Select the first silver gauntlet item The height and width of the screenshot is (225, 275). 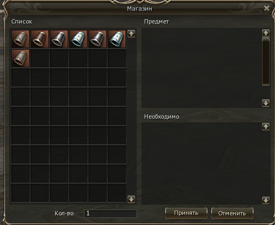[x=20, y=39]
